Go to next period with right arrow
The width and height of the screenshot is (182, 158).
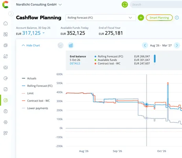tap(177, 45)
